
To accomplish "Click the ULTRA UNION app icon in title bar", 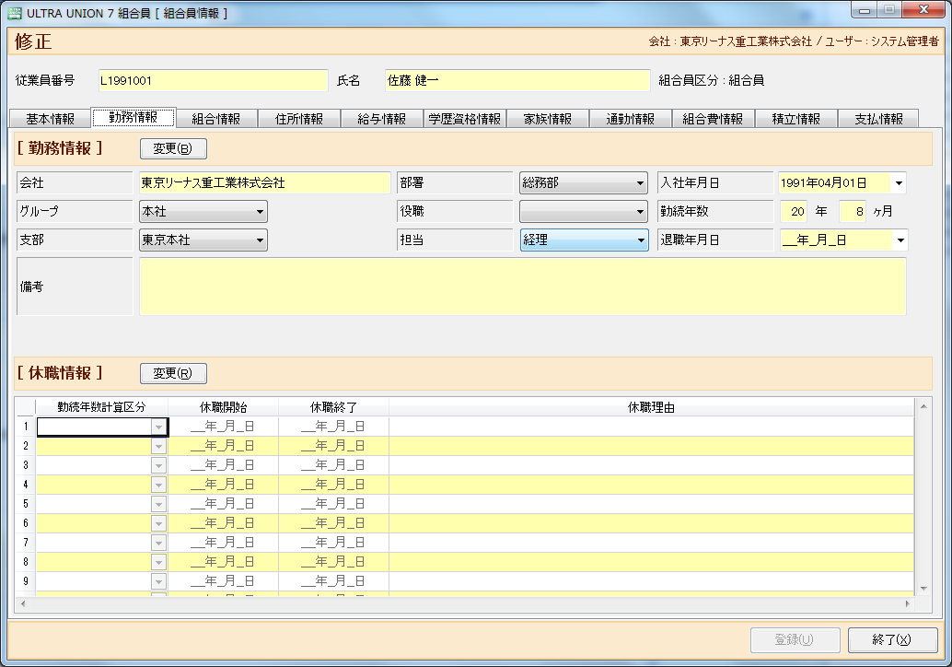I will click(15, 13).
